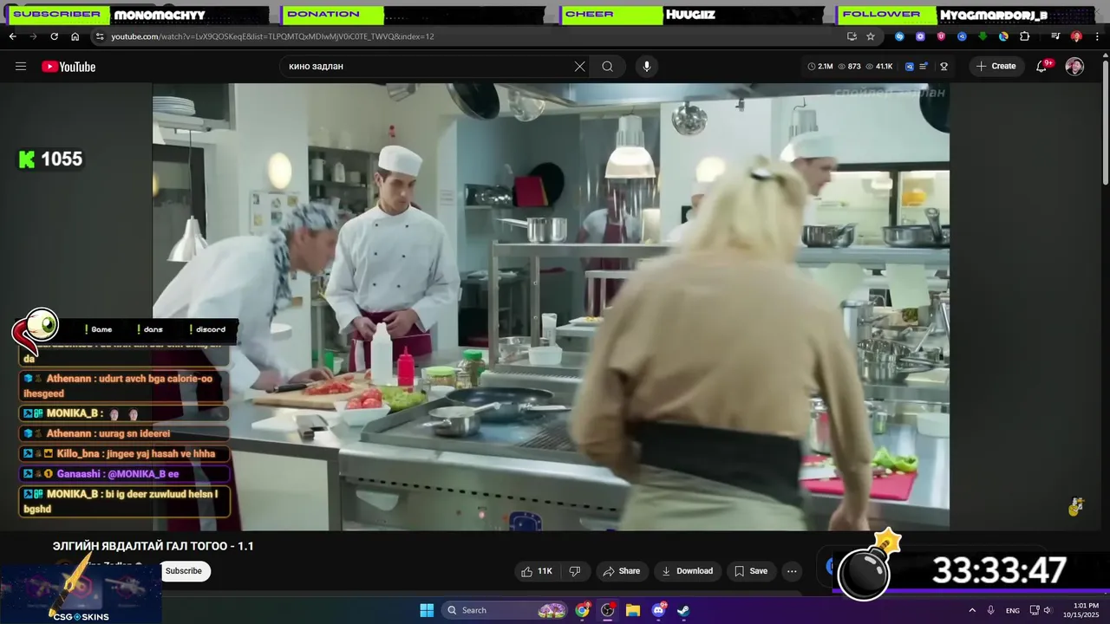1110x624 pixels.
Task: Click Windows taskbar Search box
Action: tap(505, 610)
